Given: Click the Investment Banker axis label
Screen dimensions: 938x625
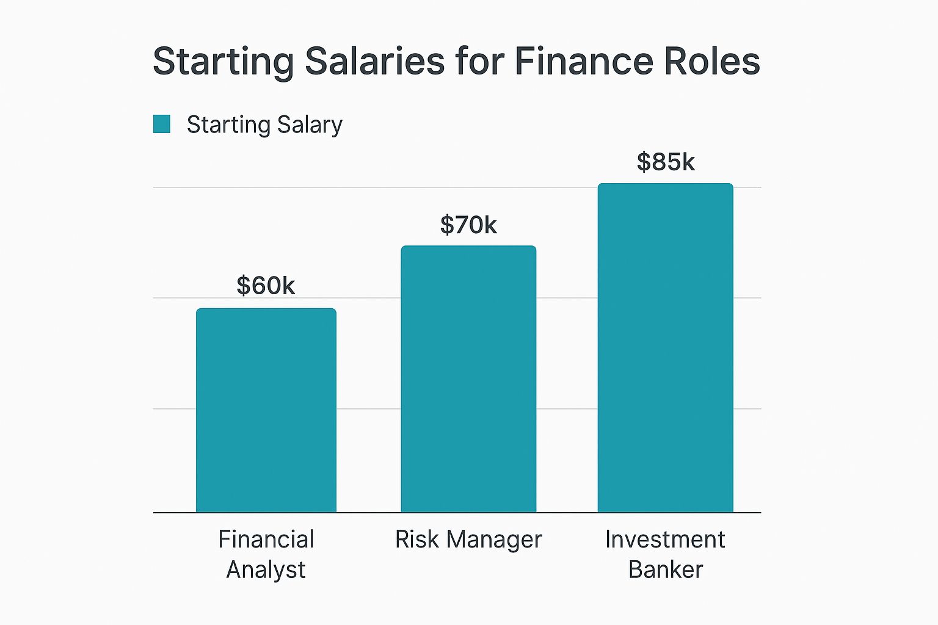Looking at the screenshot, I should (x=665, y=554).
